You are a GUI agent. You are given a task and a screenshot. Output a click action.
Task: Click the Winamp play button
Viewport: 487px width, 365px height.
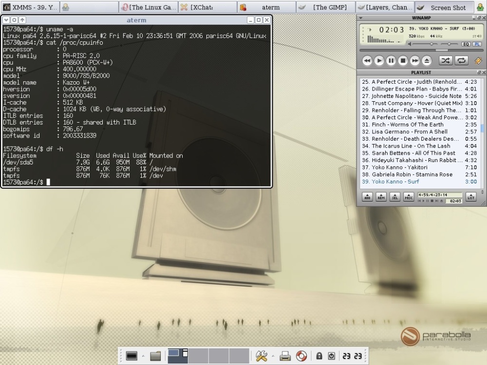click(x=379, y=61)
